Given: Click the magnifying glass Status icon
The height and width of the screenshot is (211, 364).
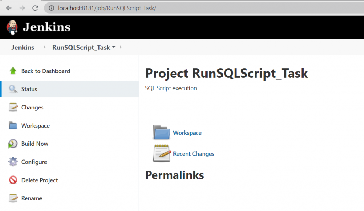Looking at the screenshot, I should pos(13,89).
